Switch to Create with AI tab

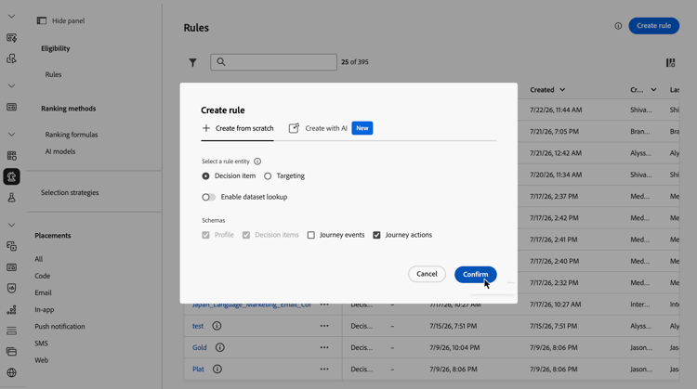(x=331, y=128)
